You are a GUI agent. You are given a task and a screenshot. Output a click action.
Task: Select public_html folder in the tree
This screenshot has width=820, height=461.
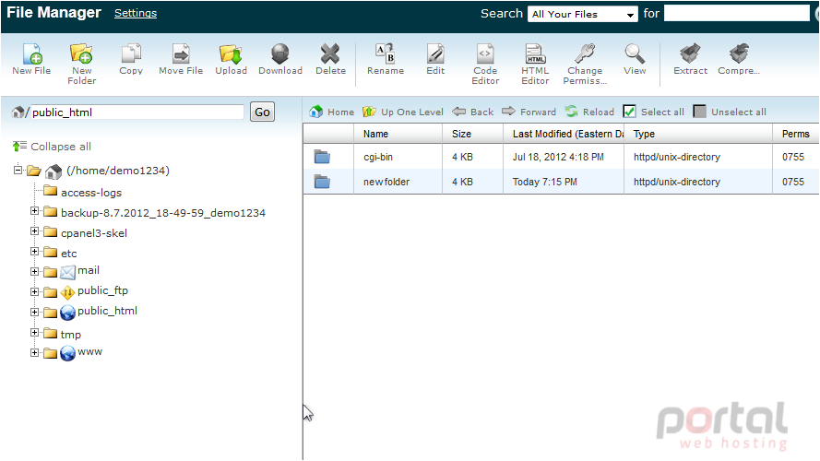pyautogui.click(x=107, y=311)
